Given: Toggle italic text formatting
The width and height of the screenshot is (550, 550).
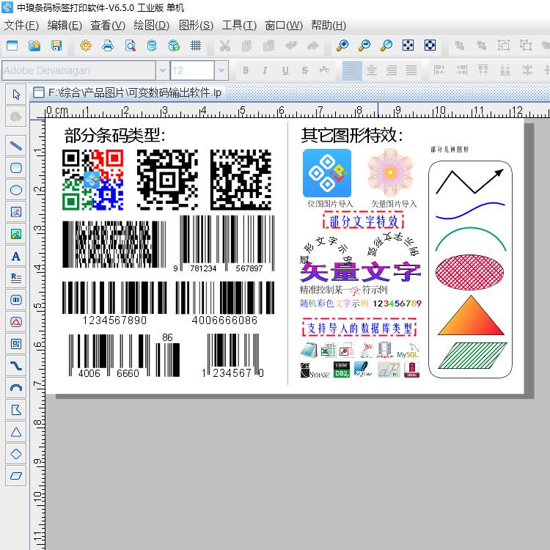Looking at the screenshot, I should pos(265,70).
